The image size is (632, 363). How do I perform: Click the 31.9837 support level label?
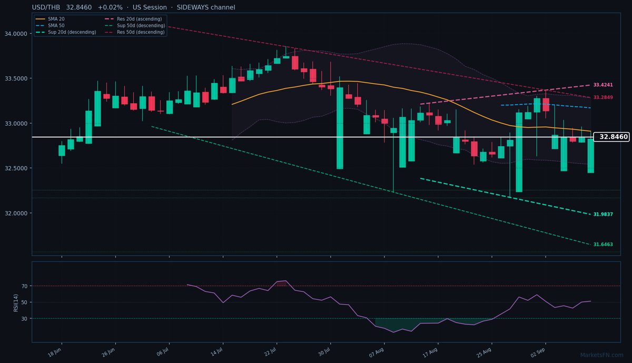603,214
